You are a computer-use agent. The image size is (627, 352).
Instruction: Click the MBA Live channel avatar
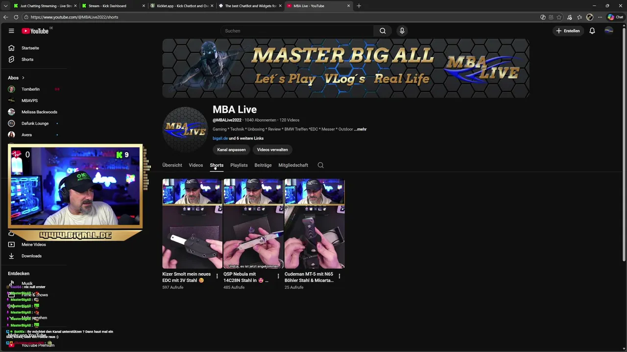pos(185,129)
